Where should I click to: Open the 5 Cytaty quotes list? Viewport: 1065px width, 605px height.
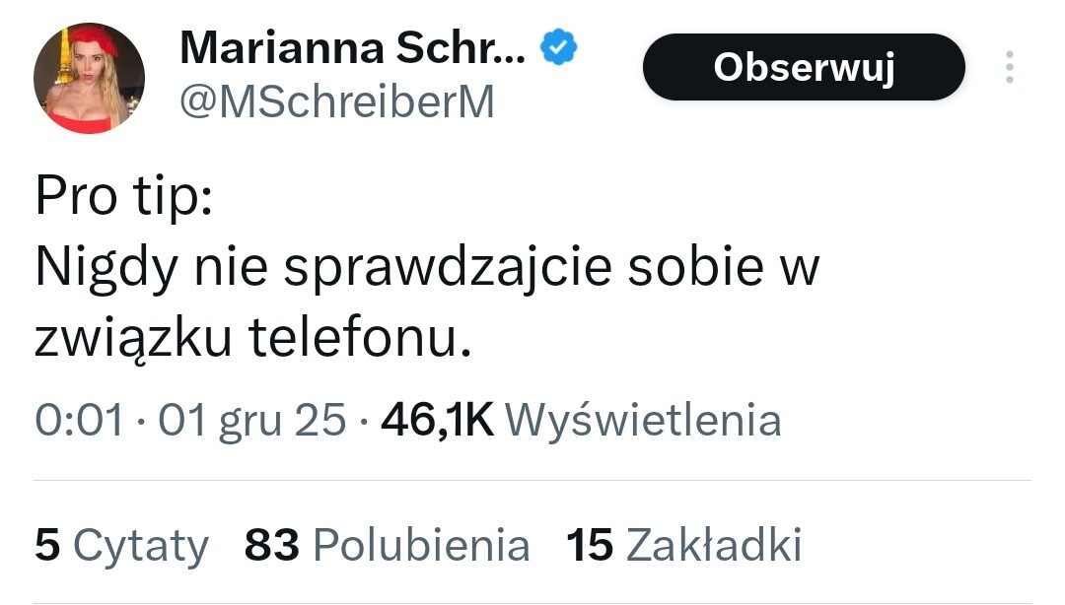coord(121,545)
